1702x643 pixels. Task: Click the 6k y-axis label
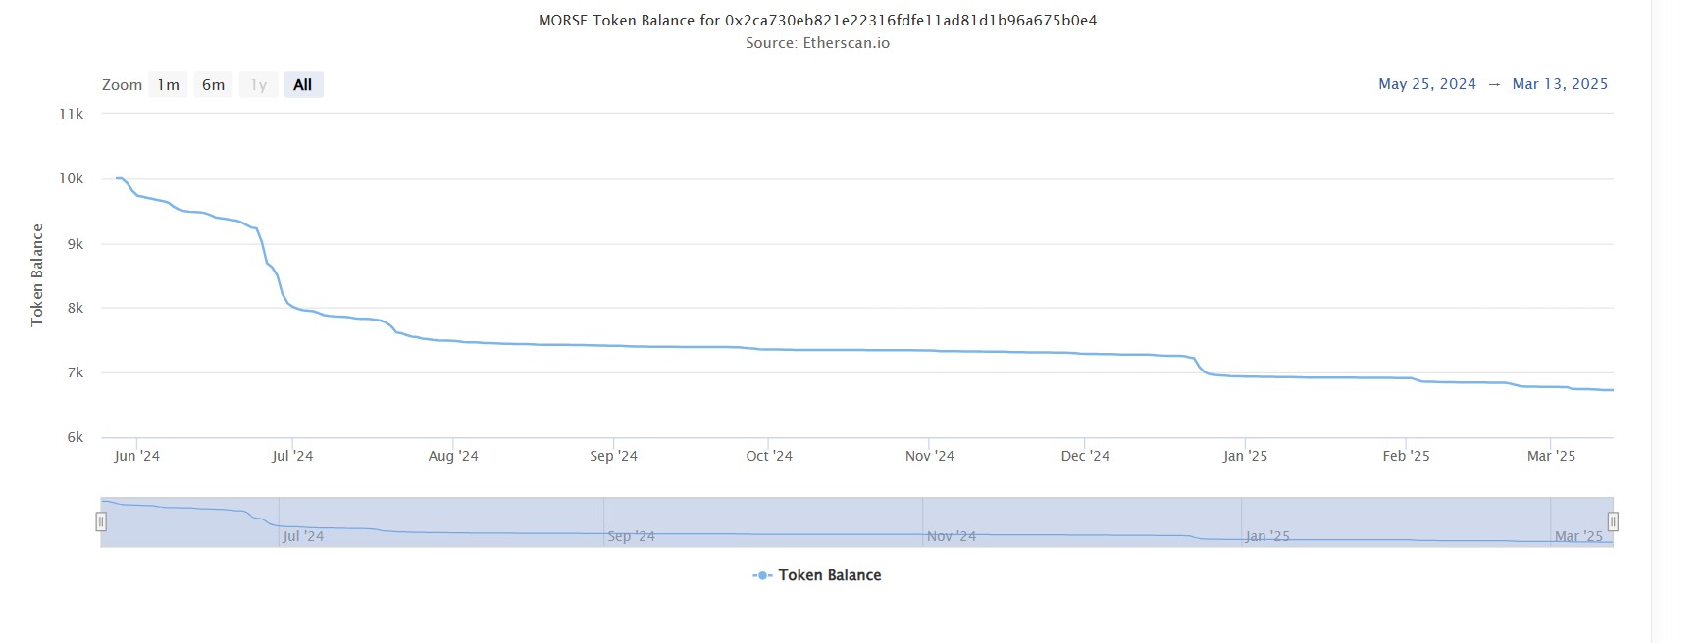tap(76, 437)
